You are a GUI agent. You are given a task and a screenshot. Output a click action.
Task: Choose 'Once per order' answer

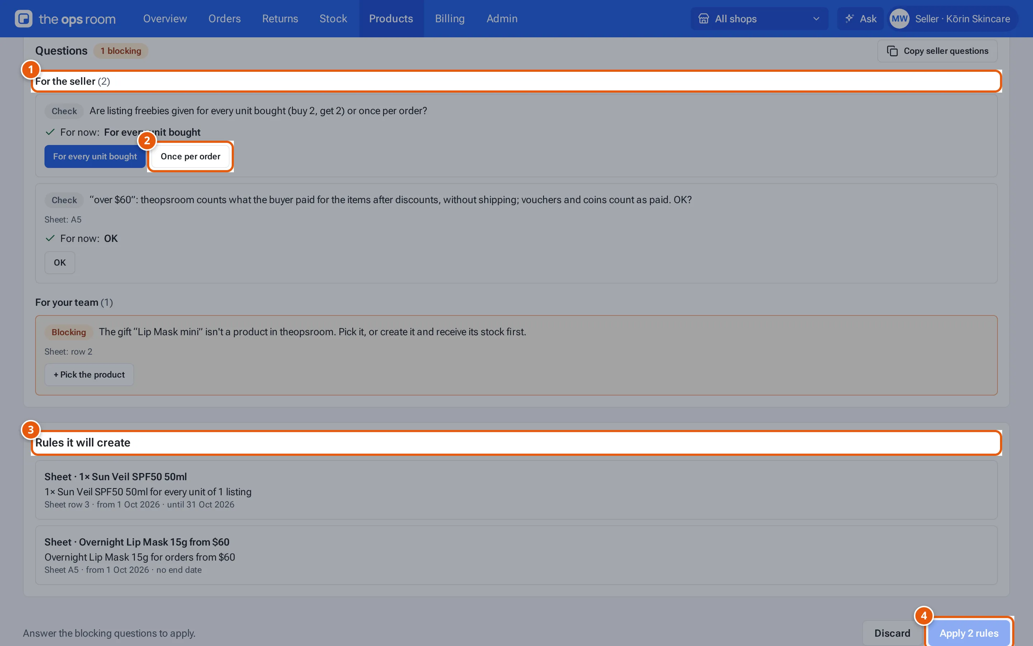click(190, 156)
